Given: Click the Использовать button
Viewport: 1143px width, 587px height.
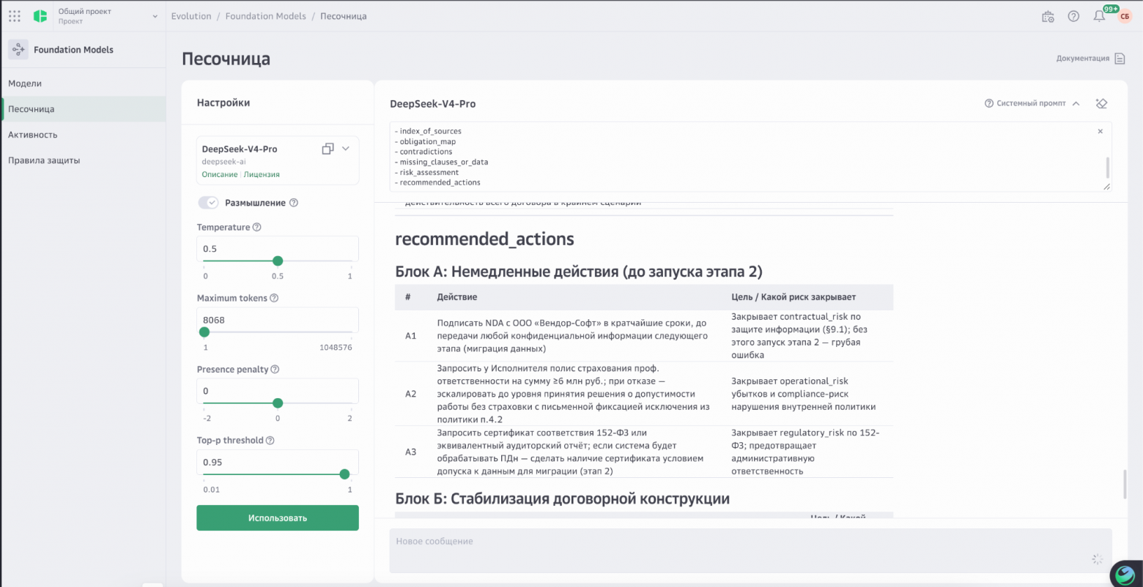Looking at the screenshot, I should (x=278, y=517).
